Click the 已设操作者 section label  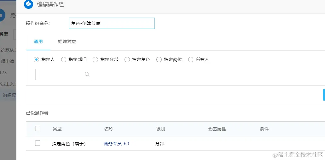click(x=37, y=113)
